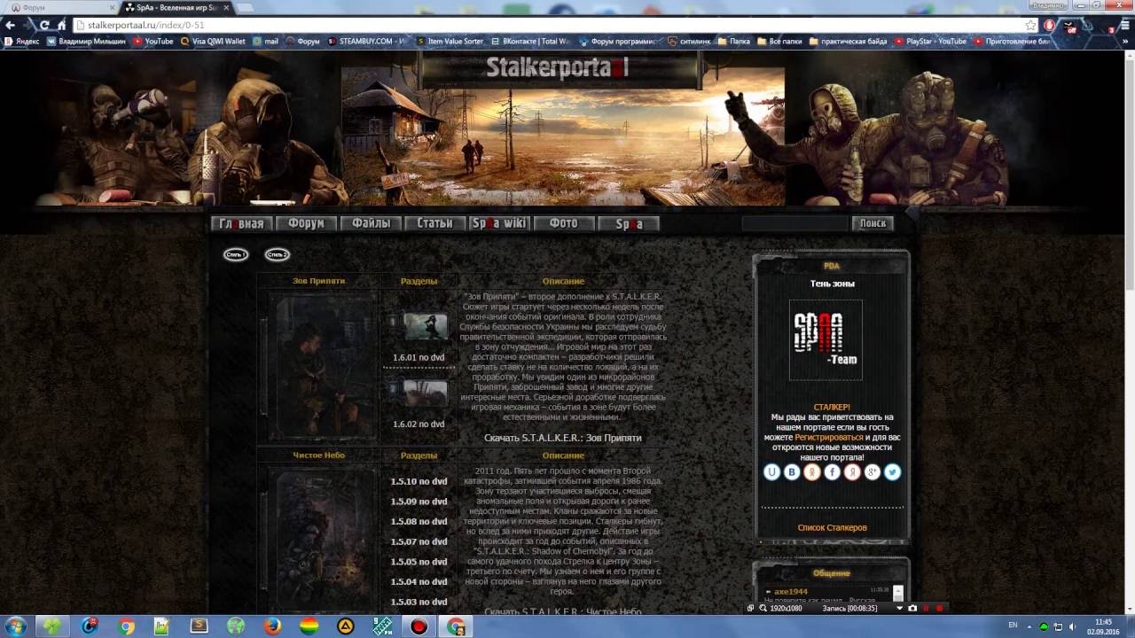Open the Файлы menu item
Screen dimensions: 1135x638
tap(371, 223)
